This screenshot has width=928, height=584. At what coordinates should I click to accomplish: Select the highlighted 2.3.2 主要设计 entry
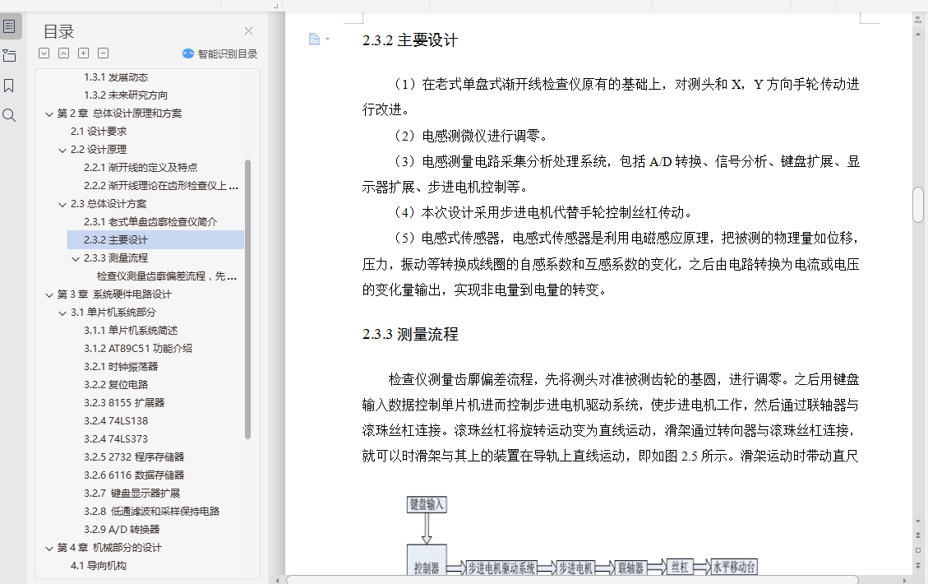(155, 240)
